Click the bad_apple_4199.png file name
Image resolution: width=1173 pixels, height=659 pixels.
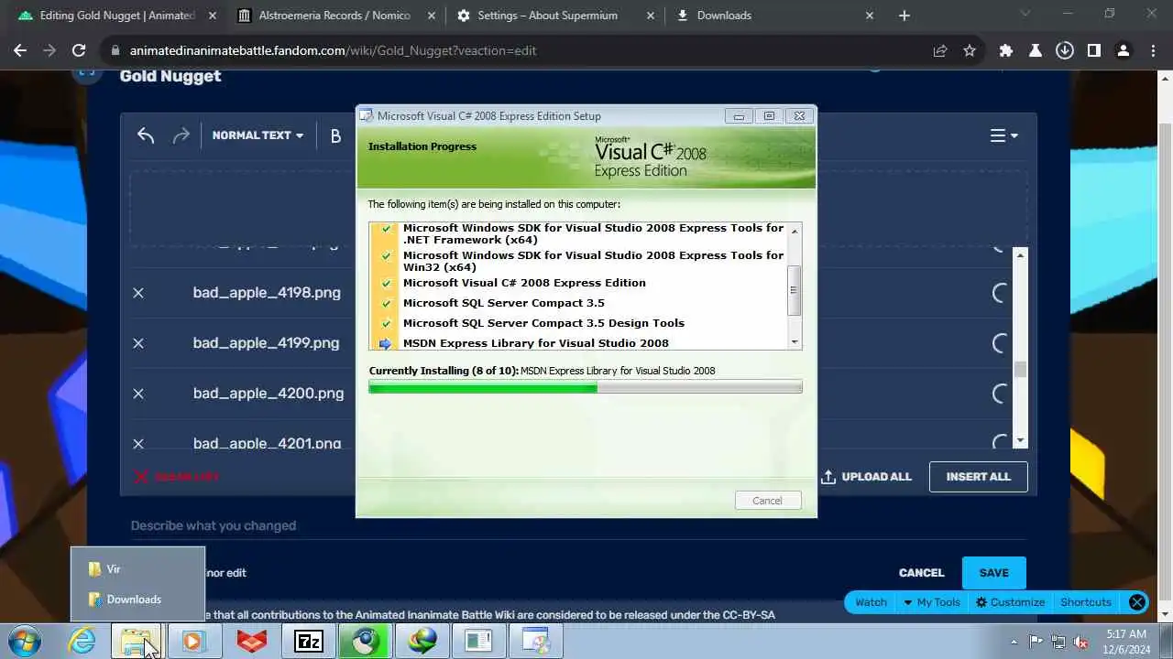coord(267,343)
